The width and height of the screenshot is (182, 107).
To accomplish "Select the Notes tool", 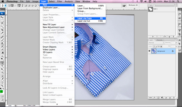I will [x=2, y=76].
